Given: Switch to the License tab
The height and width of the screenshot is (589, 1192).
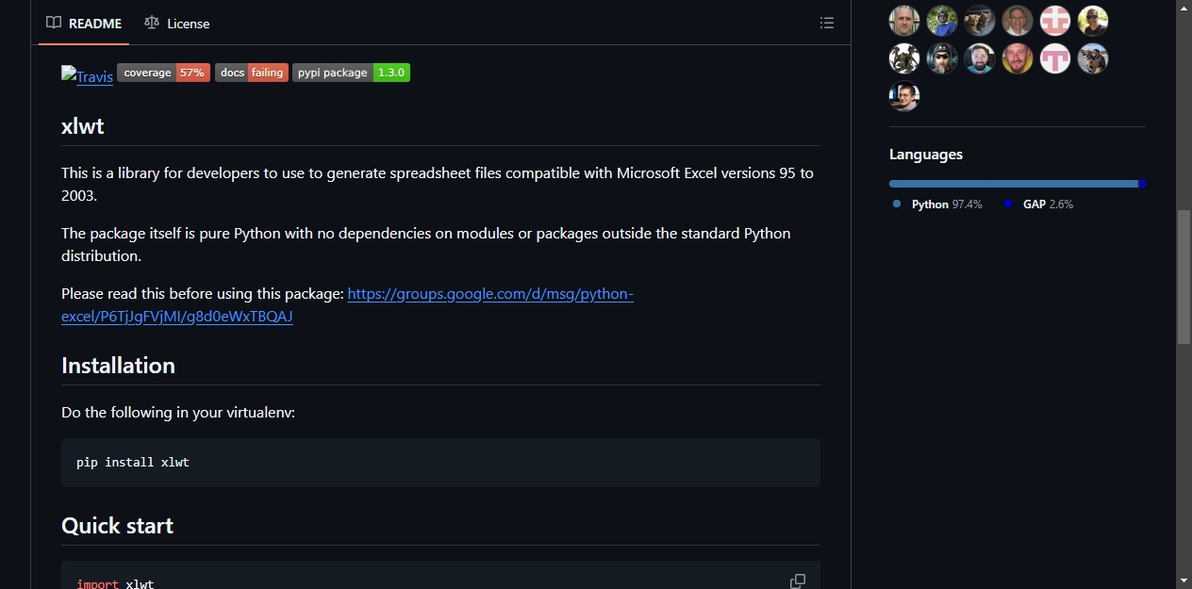Looking at the screenshot, I should point(177,23).
